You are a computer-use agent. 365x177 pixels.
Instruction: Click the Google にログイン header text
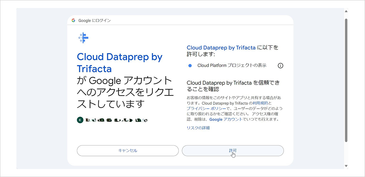(95, 21)
